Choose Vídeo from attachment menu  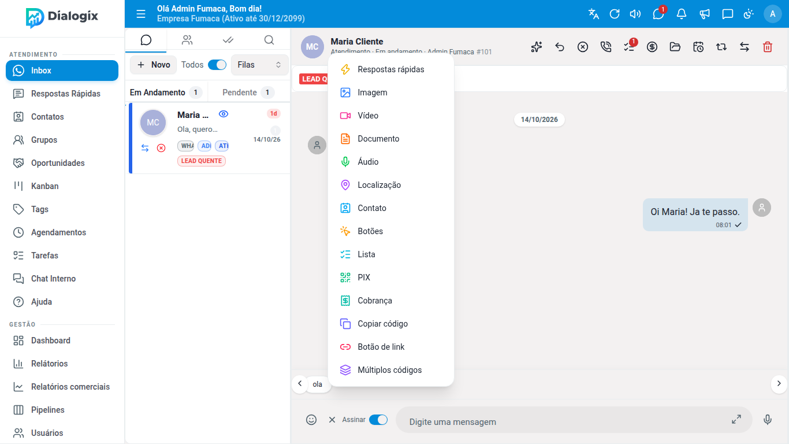(x=391, y=116)
